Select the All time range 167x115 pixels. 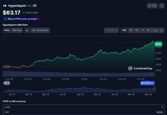148,30
